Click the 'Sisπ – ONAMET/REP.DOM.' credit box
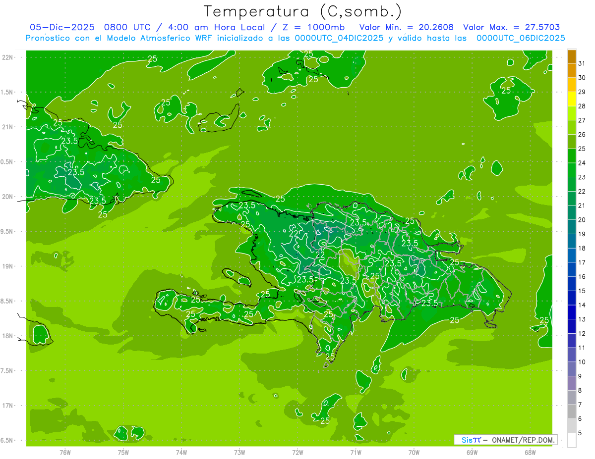 (505, 440)
